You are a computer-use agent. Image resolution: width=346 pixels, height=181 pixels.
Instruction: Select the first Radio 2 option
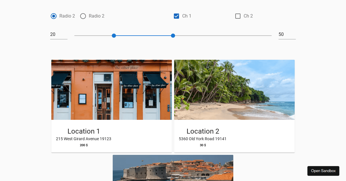click(53, 16)
